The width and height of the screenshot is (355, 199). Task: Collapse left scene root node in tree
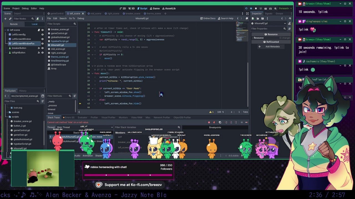point(5,30)
